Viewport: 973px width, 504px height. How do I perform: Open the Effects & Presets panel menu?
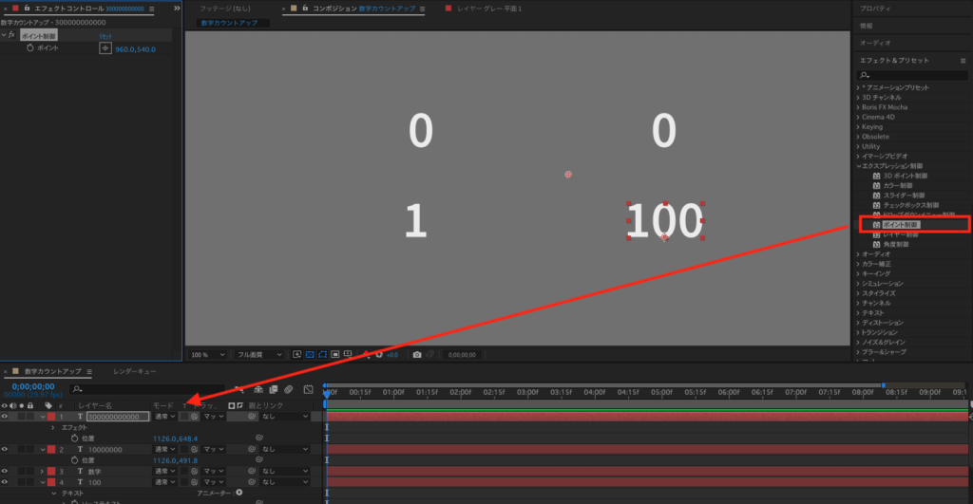click(963, 60)
